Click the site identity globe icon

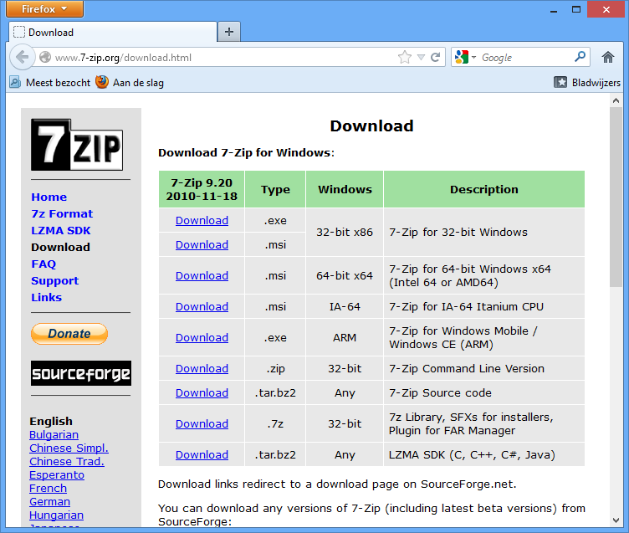click(x=45, y=58)
